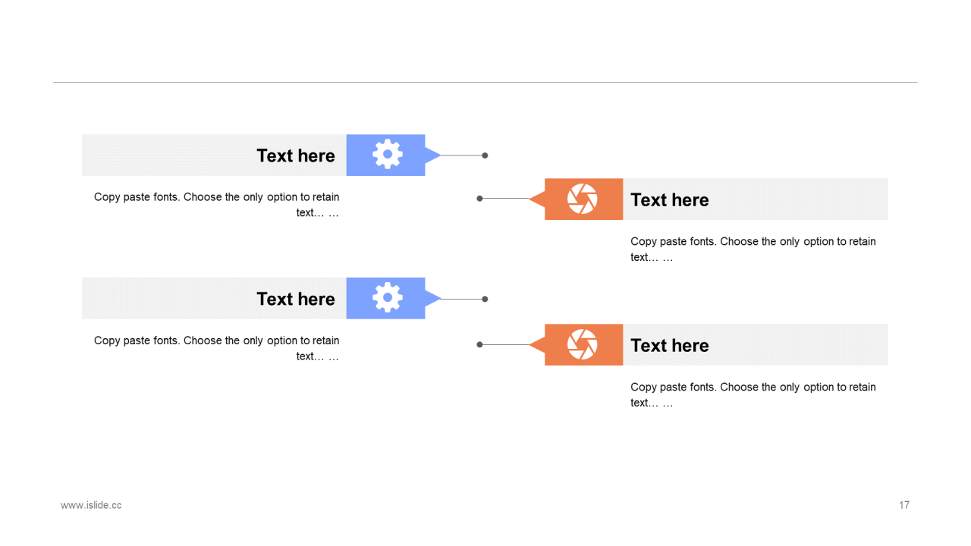Click the dot ending the upper blue connector
Screen dimensions: 971x546
click(x=485, y=155)
